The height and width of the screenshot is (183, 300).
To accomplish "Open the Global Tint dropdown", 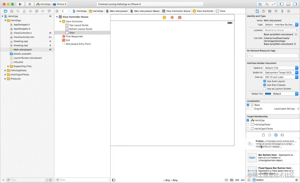I will 285,94.
